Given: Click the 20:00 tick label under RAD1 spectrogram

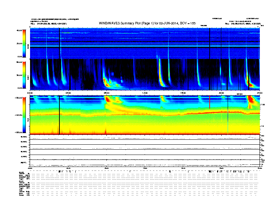Looking at the screenshot, I should (221, 93).
